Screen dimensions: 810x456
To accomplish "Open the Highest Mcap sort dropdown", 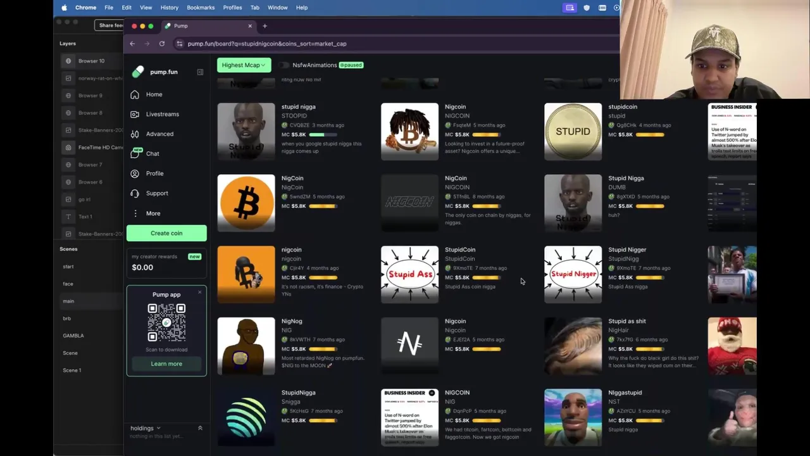I will click(x=244, y=65).
